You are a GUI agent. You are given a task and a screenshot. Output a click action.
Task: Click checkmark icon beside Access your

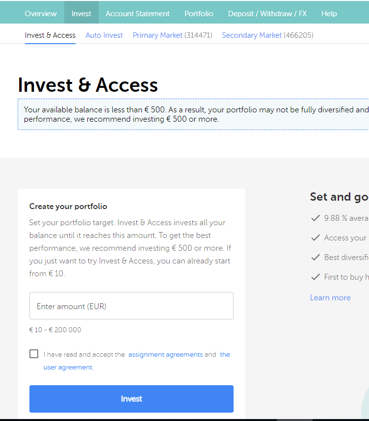pos(316,237)
